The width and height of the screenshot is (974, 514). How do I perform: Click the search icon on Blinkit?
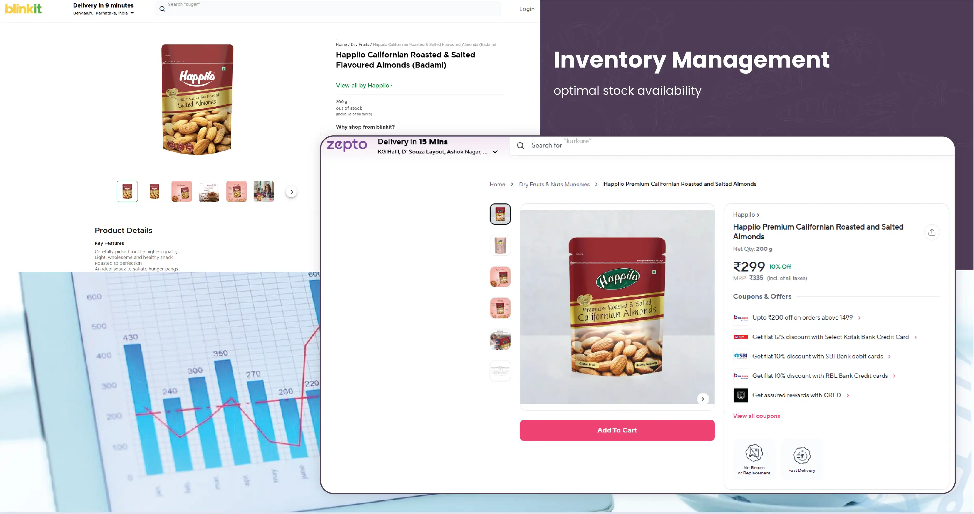tap(162, 9)
